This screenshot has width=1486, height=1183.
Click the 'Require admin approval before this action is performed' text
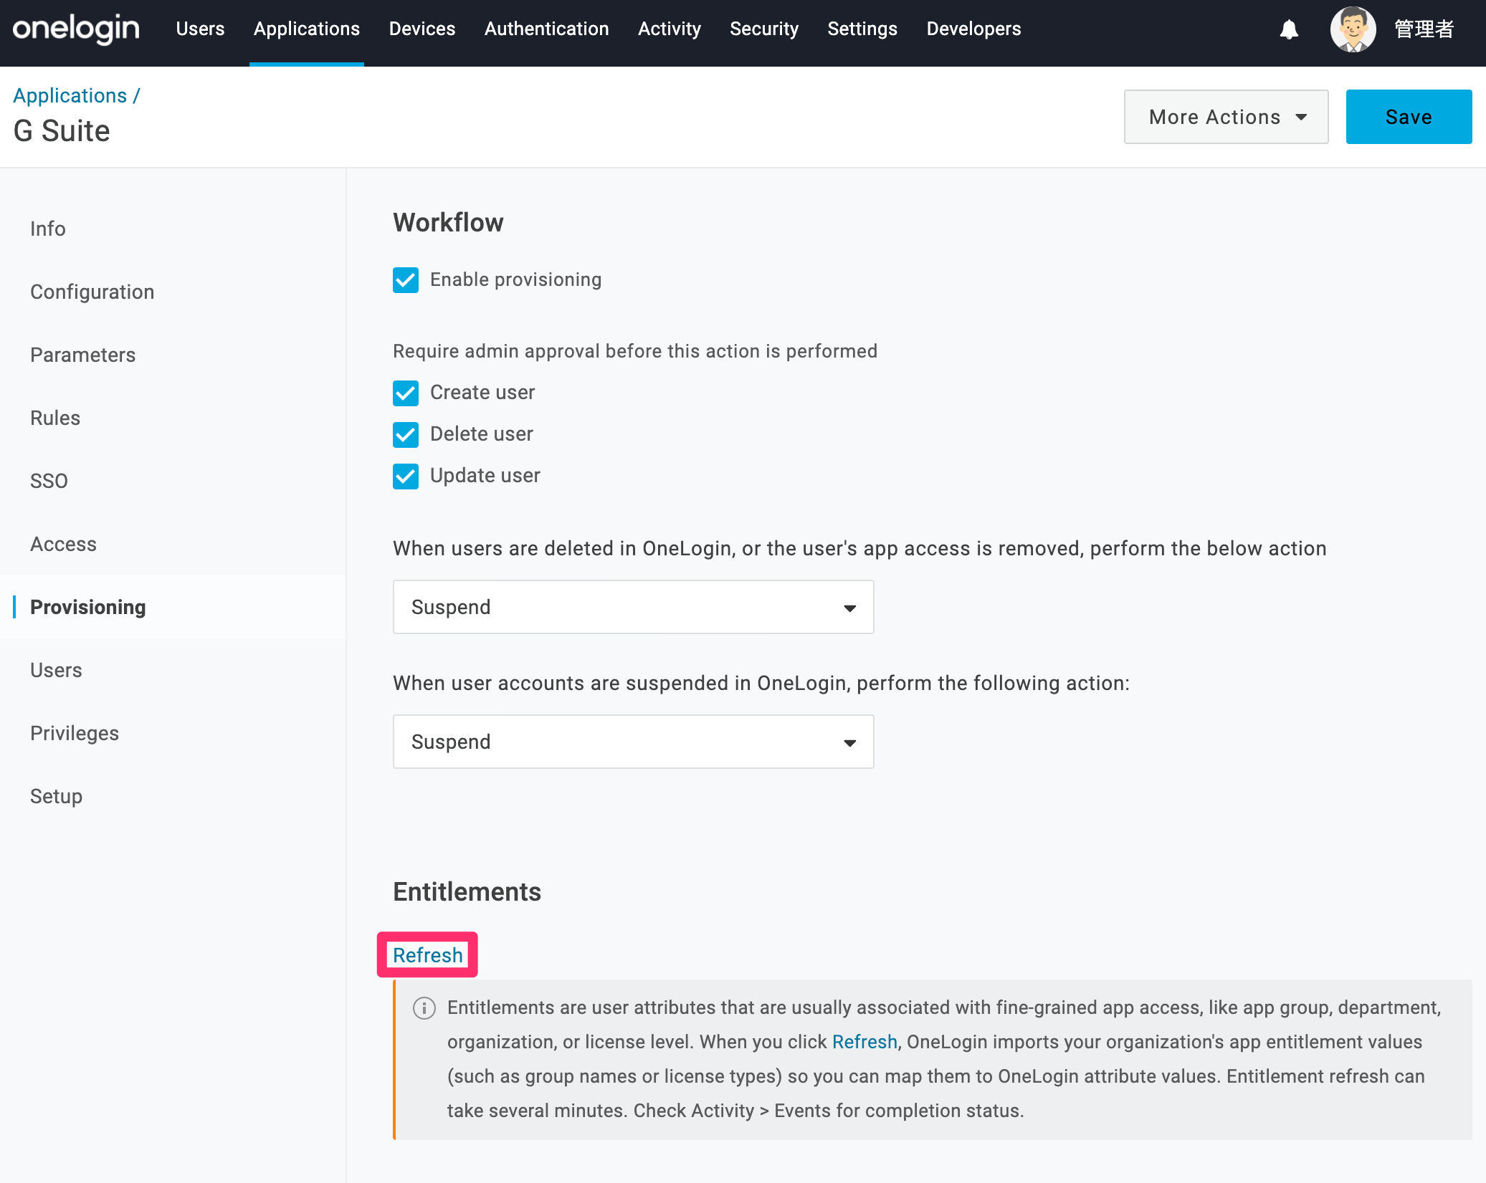[x=635, y=352]
